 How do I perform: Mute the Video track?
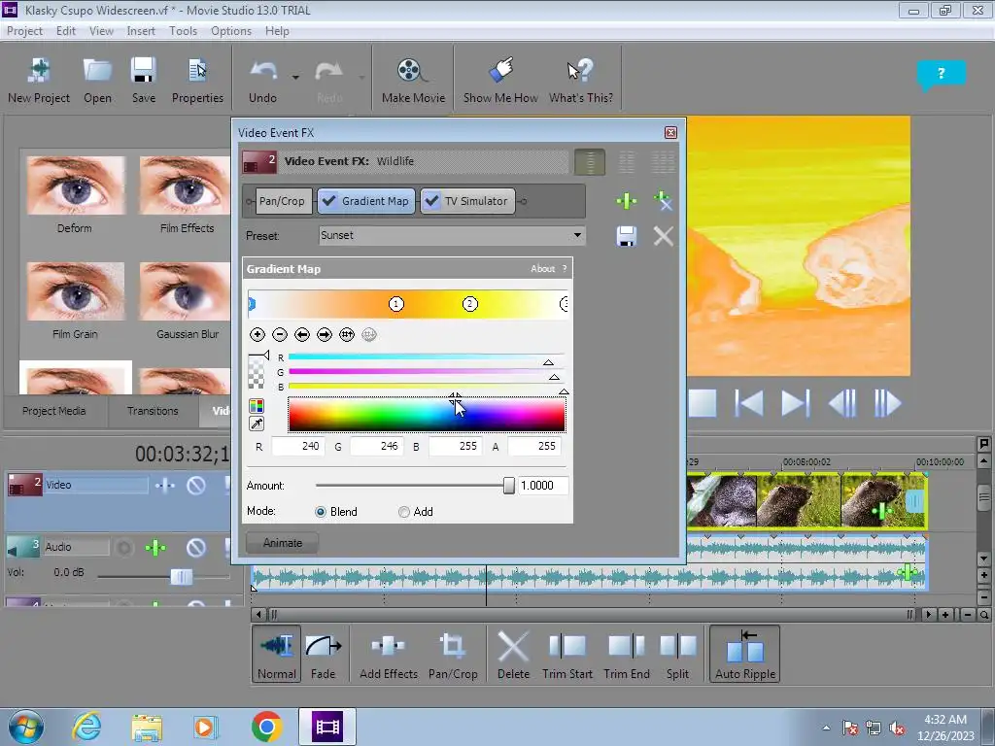click(x=196, y=486)
